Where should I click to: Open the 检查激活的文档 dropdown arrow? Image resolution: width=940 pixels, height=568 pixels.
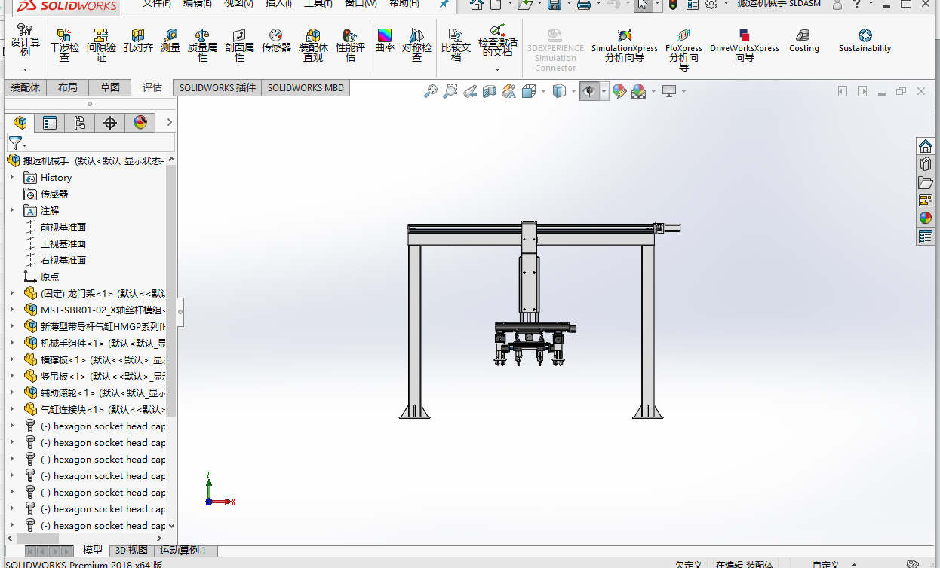click(x=497, y=69)
